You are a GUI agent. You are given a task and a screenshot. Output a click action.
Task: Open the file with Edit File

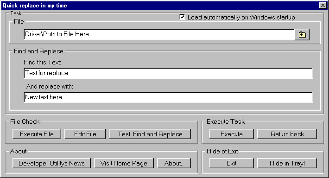pos(85,134)
